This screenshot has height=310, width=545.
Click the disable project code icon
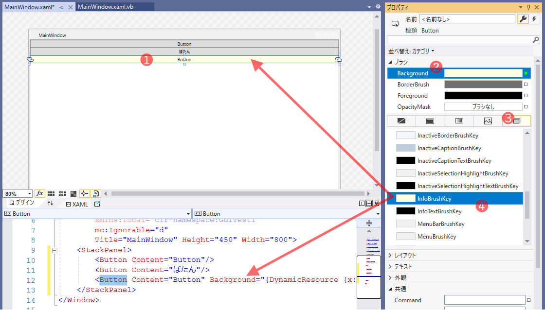click(x=95, y=193)
